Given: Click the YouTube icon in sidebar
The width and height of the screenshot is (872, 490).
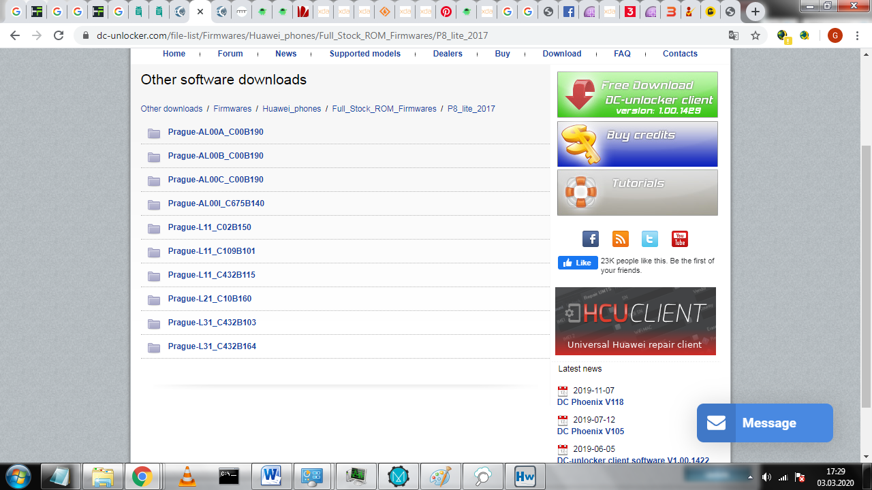Looking at the screenshot, I should coord(680,239).
